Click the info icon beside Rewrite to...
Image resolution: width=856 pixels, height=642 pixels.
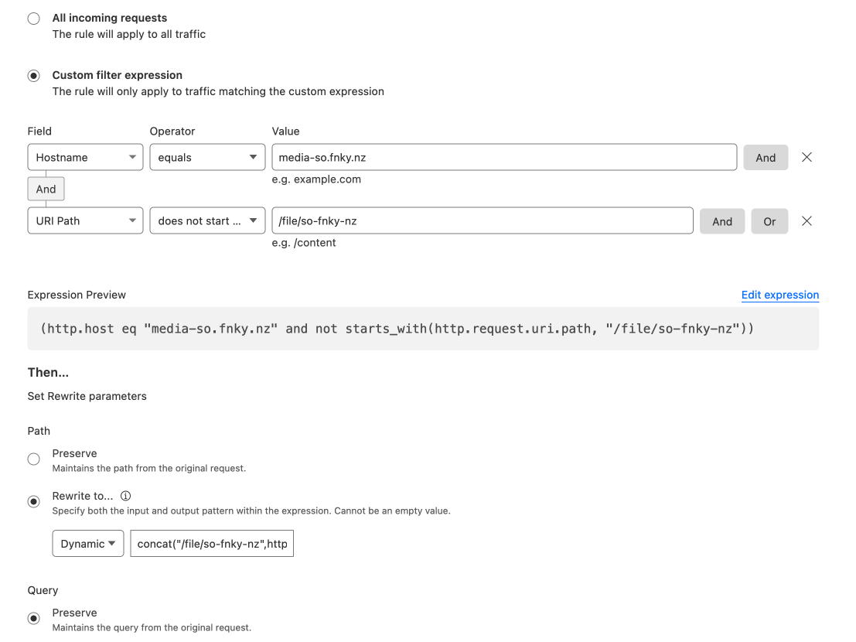126,496
